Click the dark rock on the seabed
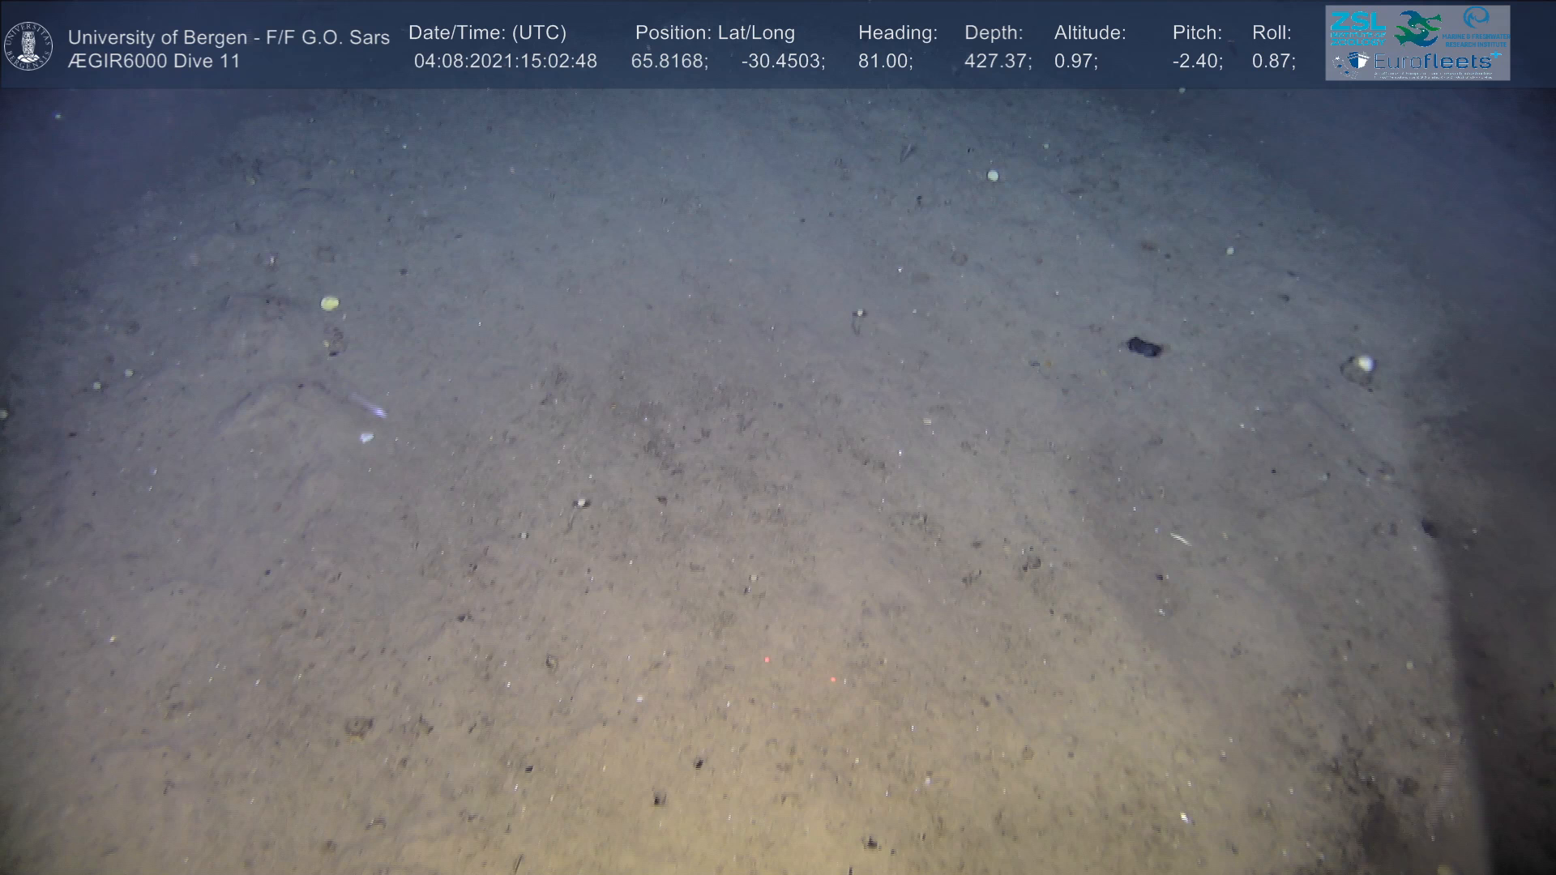 click(x=1143, y=347)
